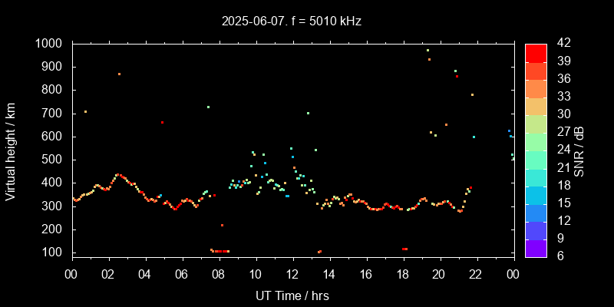Click the red data point at 660 km
Screen dimensions: 614x307
click(162, 122)
